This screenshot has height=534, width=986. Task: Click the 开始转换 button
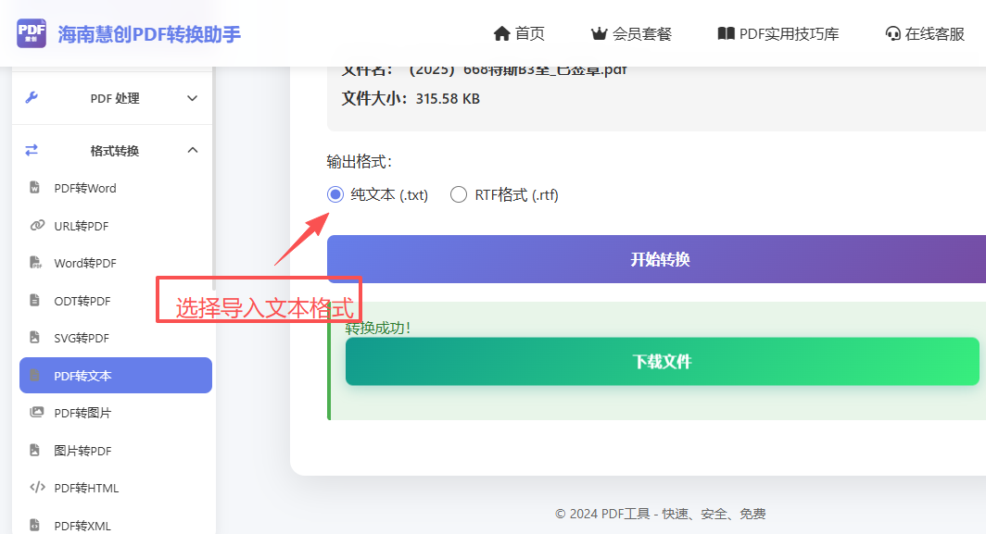(x=656, y=259)
